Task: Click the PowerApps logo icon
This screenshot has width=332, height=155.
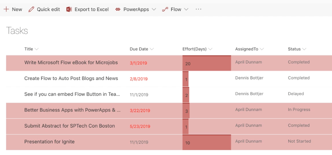Action: click(x=118, y=9)
